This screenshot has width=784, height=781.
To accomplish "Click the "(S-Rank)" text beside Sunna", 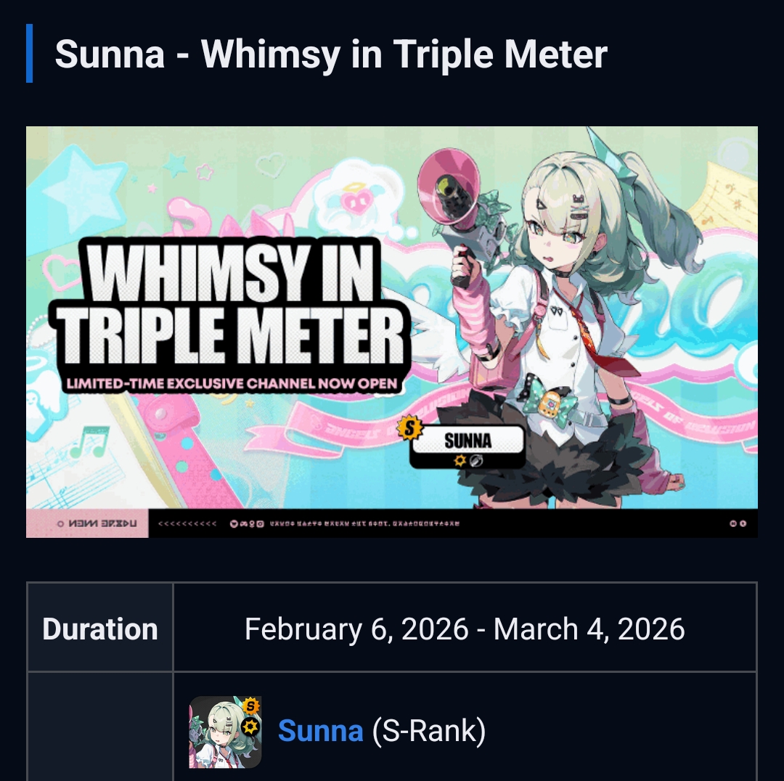I will click(428, 731).
